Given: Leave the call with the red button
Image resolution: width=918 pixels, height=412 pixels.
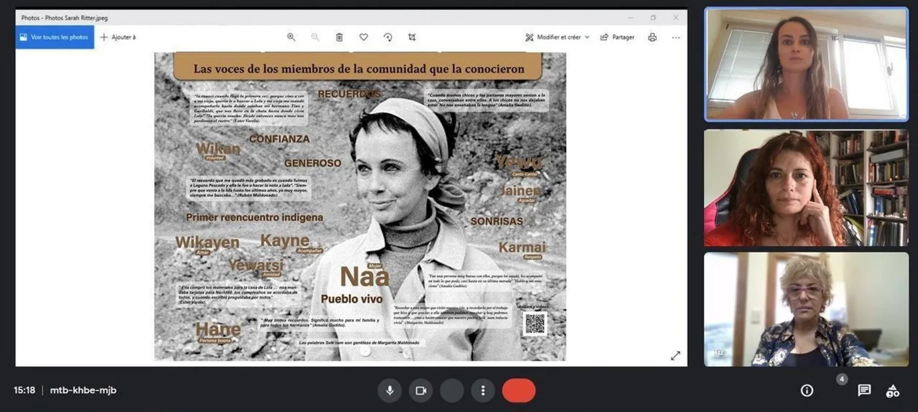Looking at the screenshot, I should [519, 390].
